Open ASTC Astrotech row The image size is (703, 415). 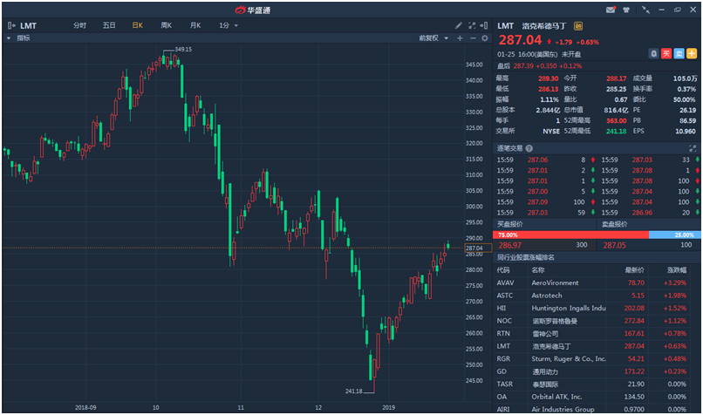[597, 296]
